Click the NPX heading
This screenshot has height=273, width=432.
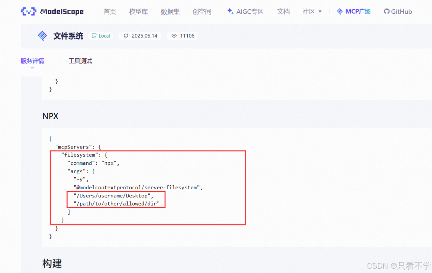pos(50,116)
